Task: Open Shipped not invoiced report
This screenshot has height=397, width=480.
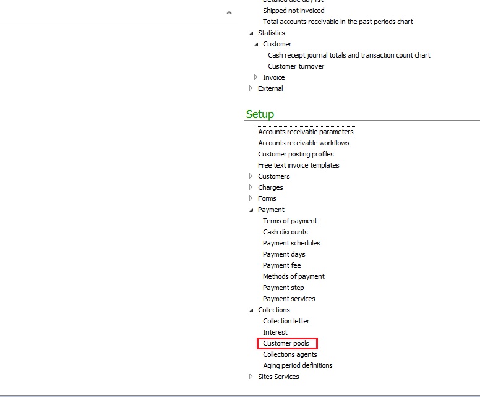Action: [x=293, y=11]
